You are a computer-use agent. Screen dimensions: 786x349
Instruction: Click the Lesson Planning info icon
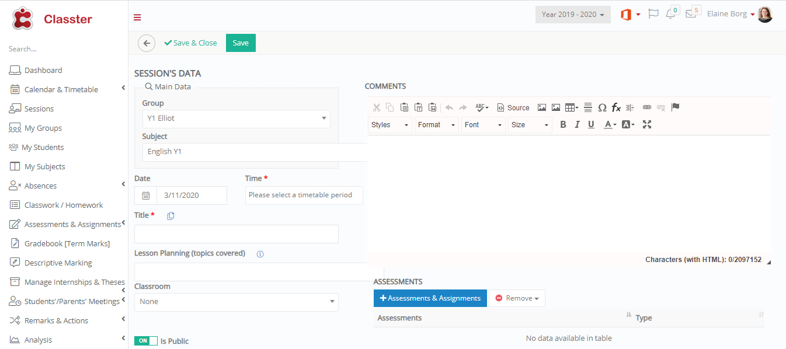tap(260, 254)
